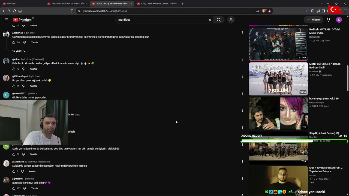Viewport: 349px width, 196px height.
Task: Like the 'Kulaklıkla bangır bangır' comment
Action: click(14, 171)
